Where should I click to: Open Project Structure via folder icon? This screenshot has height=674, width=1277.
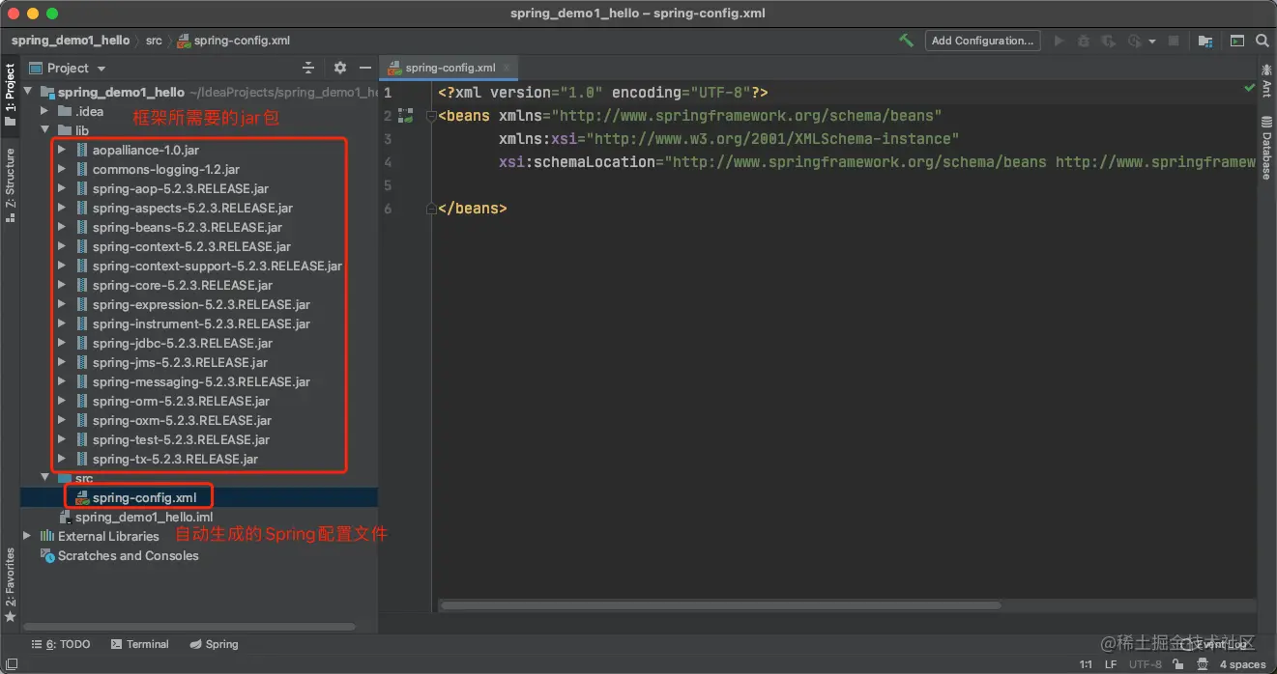[1205, 41]
